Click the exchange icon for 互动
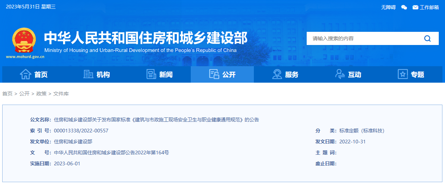This screenshot has width=445, height=188. [x=340, y=74]
